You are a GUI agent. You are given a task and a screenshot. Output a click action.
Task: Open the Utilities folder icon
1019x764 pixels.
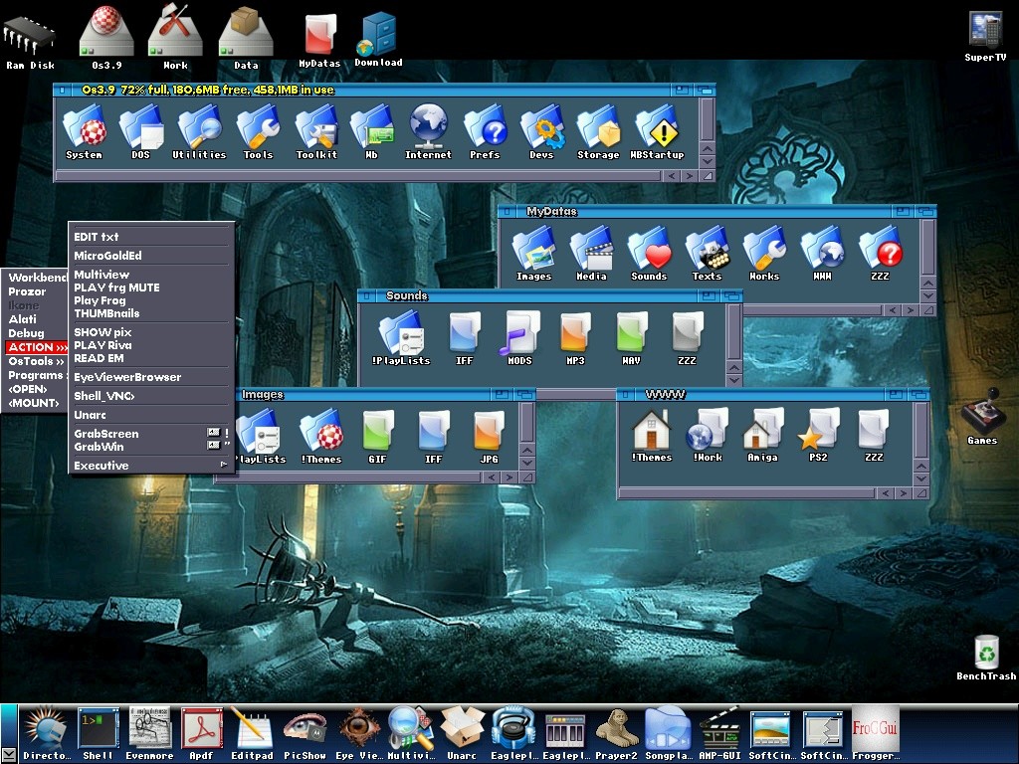(199, 132)
